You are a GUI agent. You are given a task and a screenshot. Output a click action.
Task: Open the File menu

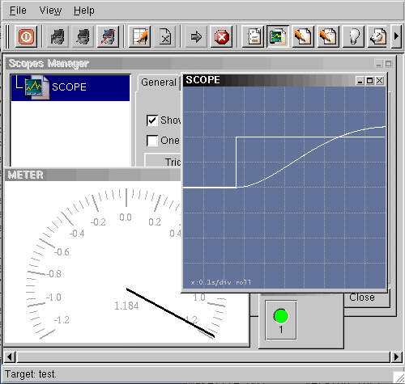coord(18,11)
